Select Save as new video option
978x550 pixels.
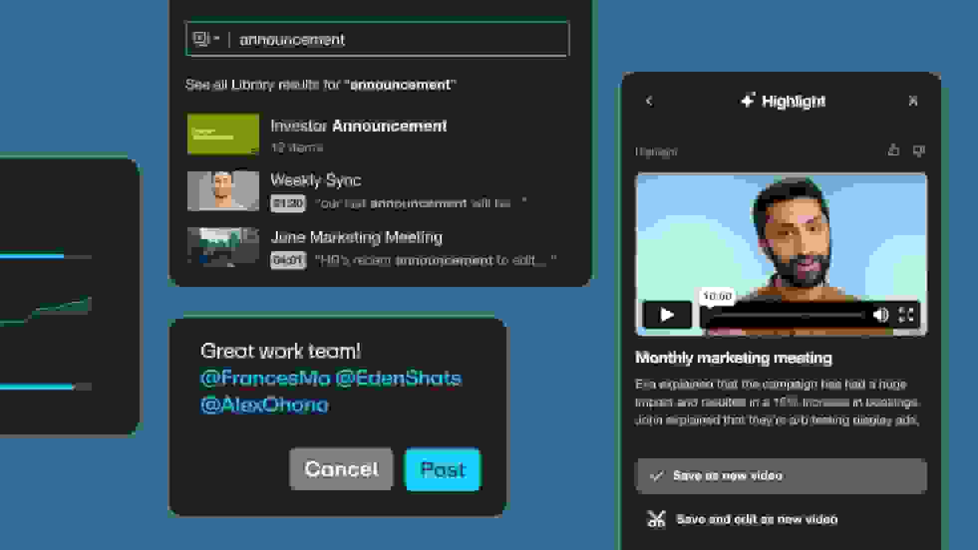[x=781, y=476]
